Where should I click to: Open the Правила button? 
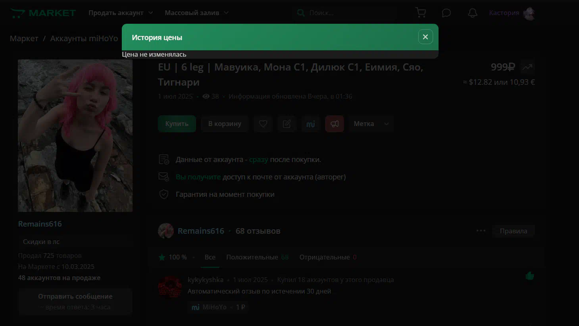click(x=514, y=231)
